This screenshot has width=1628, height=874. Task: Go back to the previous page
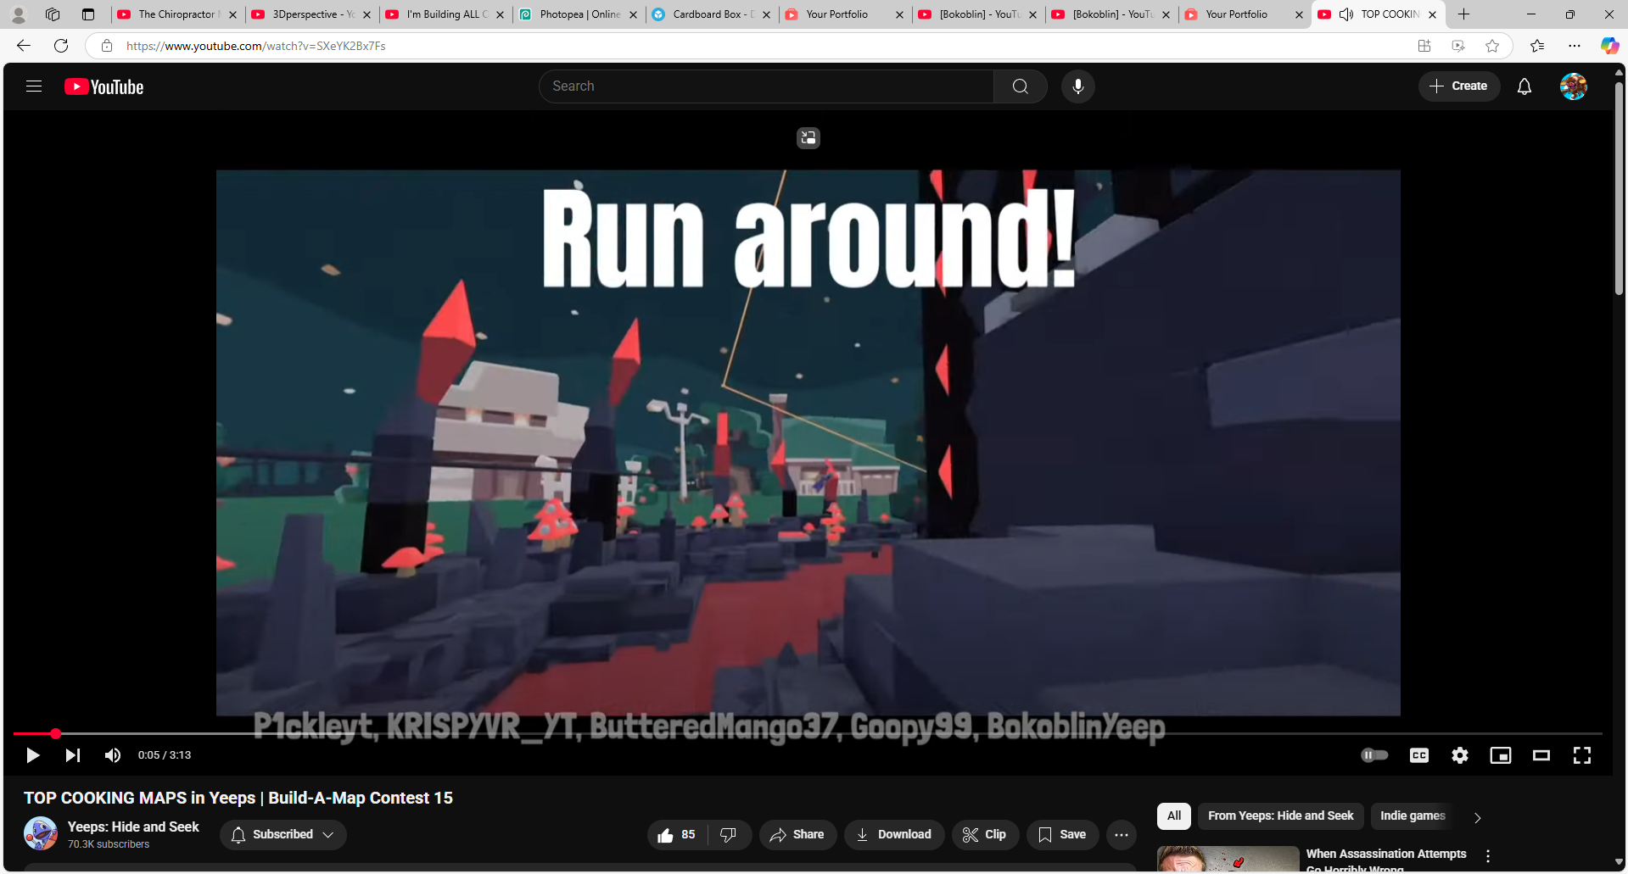click(x=24, y=46)
